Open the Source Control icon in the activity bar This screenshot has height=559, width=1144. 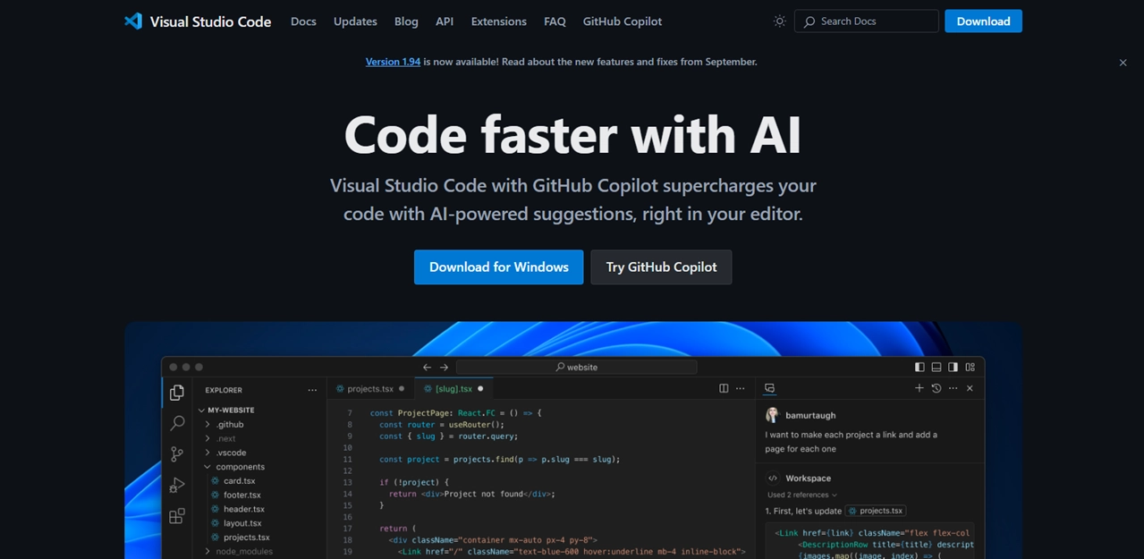pos(177,453)
